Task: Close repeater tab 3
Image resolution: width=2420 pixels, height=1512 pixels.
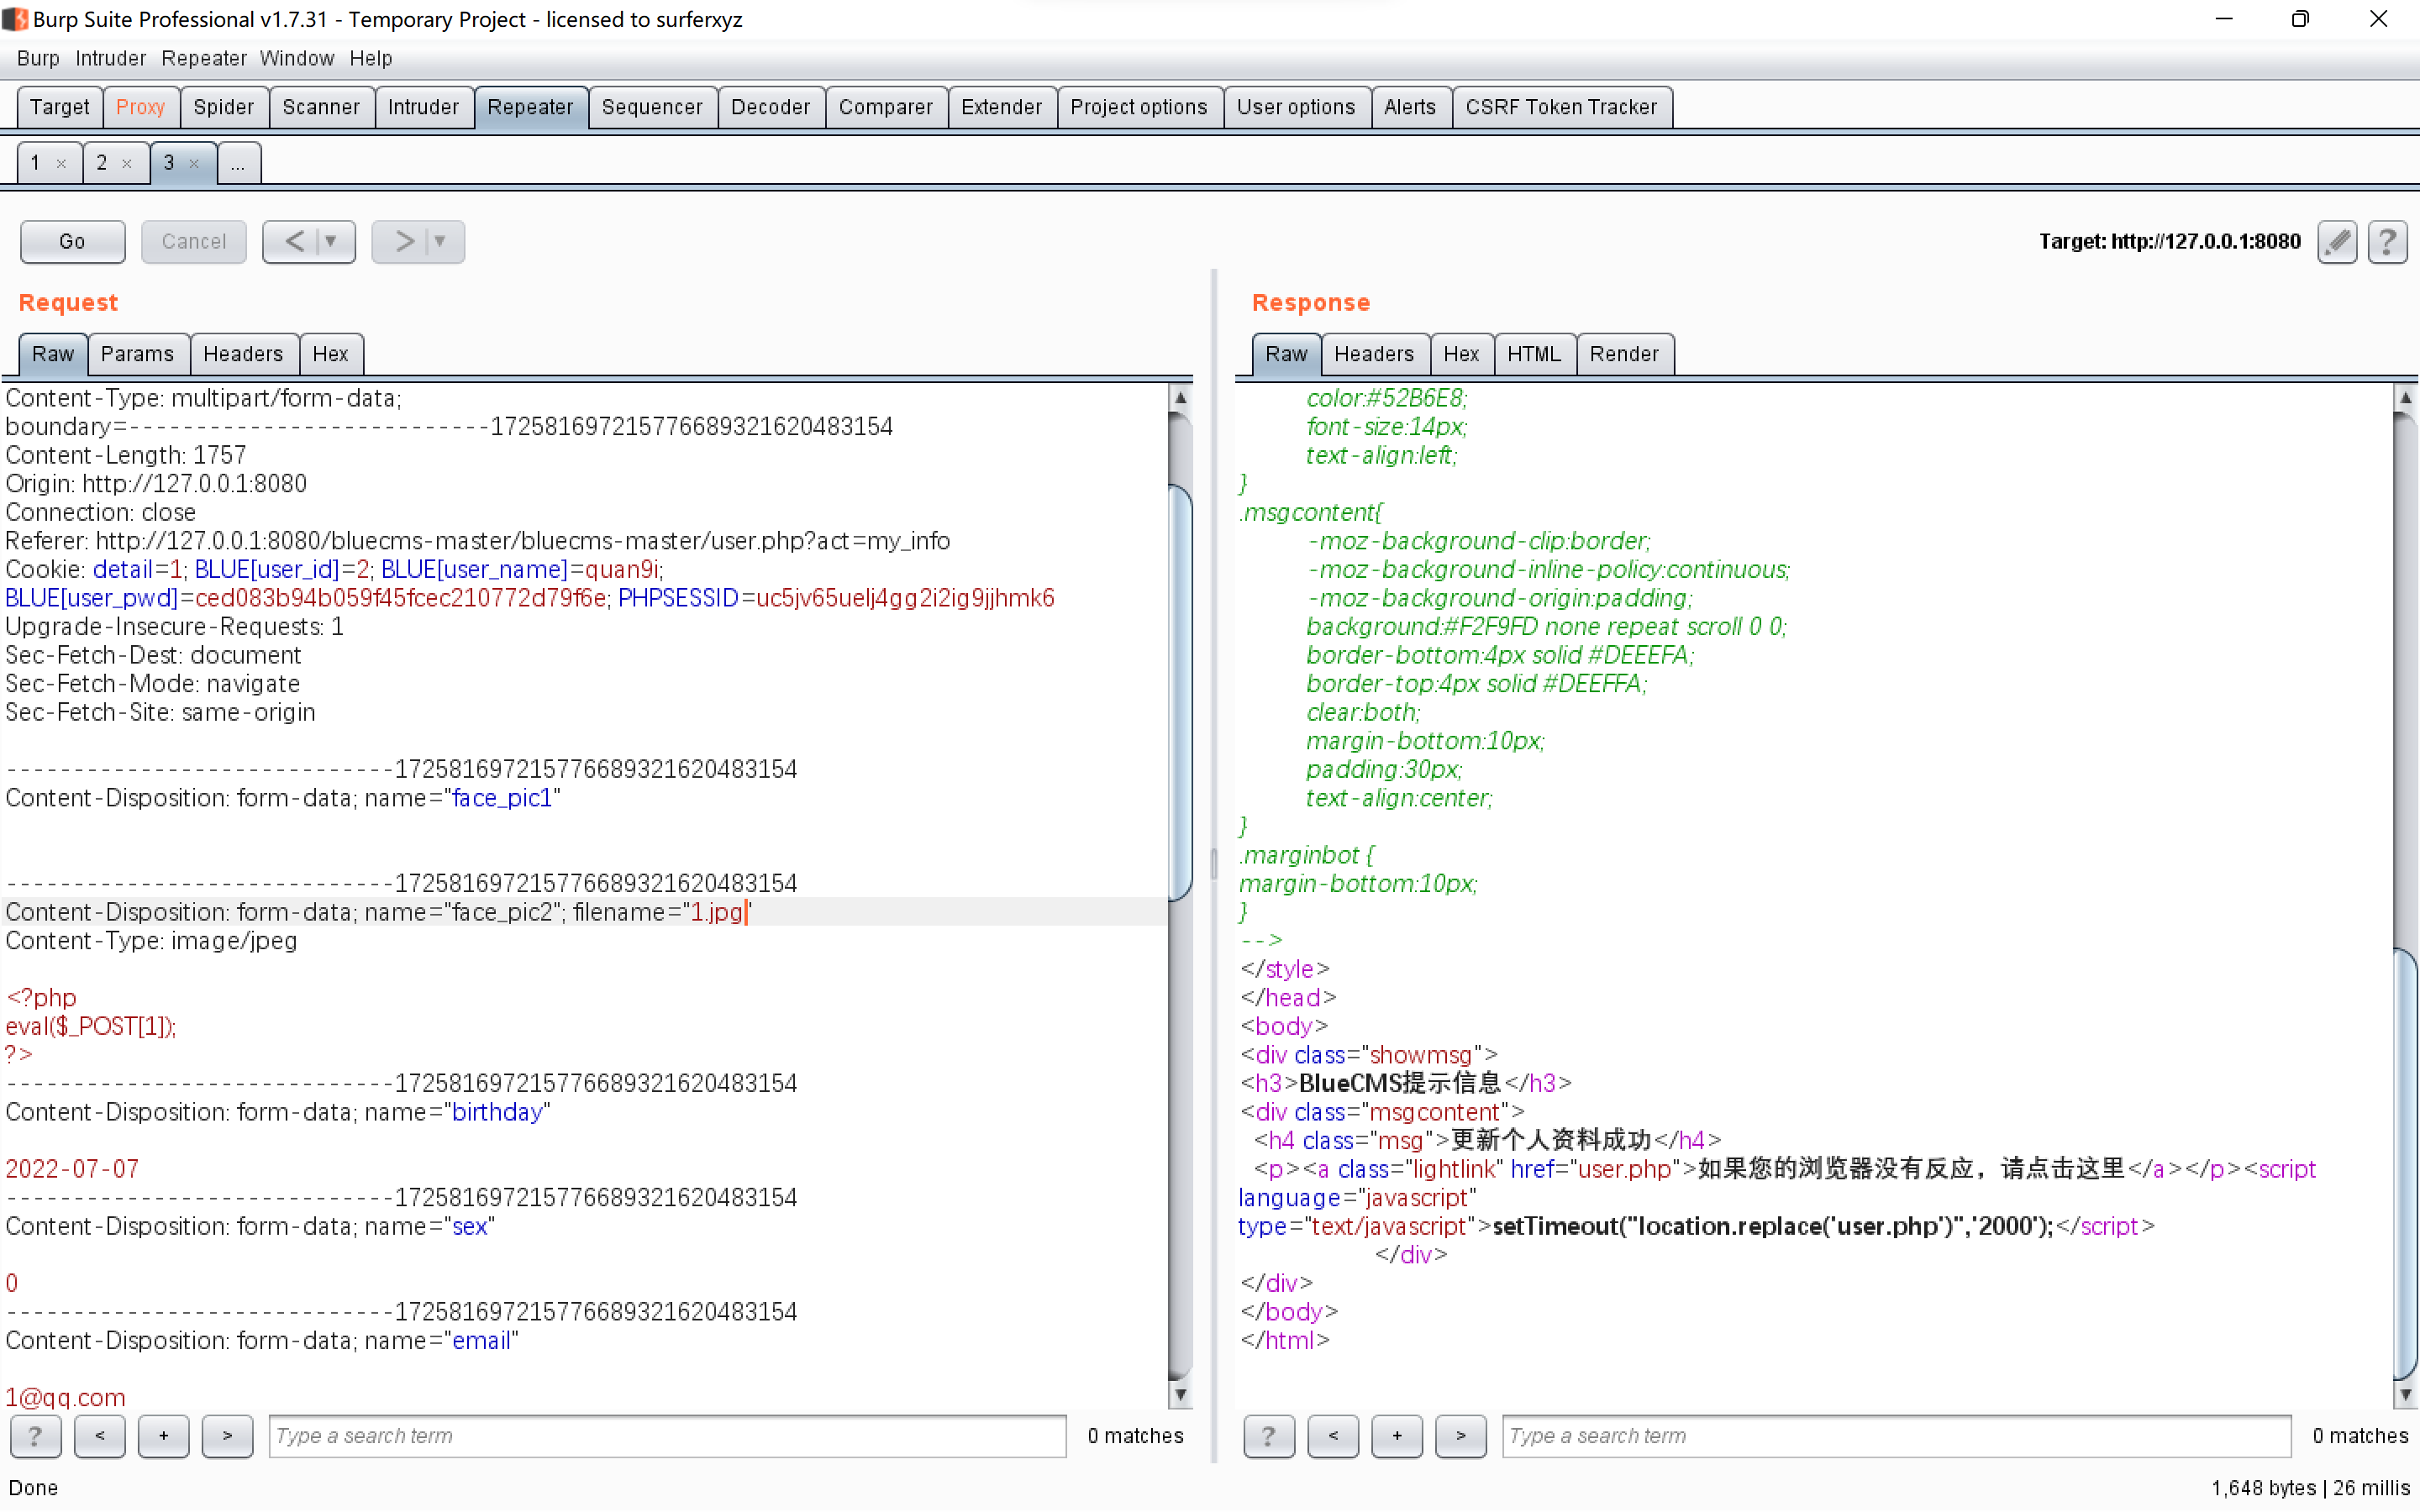Action: click(194, 164)
